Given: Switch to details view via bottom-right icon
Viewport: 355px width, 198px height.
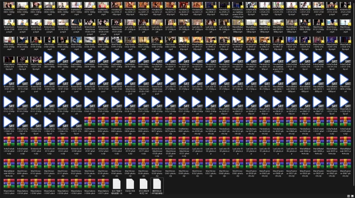Looking at the screenshot, I should [x=349, y=196].
